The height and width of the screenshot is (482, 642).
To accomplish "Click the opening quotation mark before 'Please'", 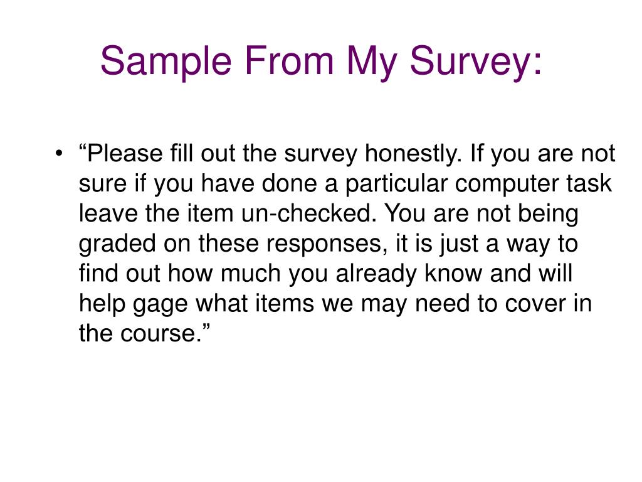I will point(82,147).
